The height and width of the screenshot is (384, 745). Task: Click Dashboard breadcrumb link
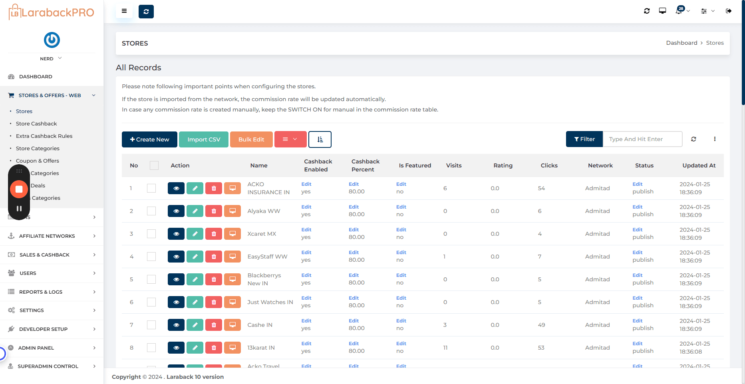tap(681, 43)
